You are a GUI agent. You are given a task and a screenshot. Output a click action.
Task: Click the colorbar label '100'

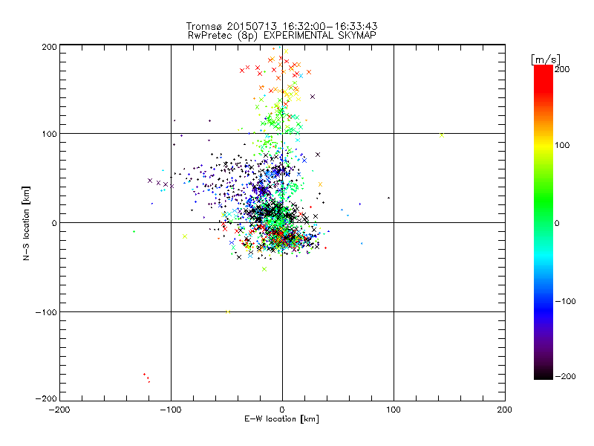coord(562,145)
